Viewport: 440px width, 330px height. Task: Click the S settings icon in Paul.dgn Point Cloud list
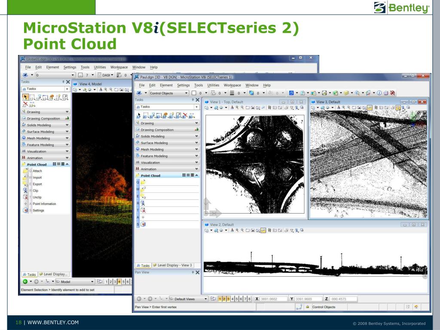tap(143, 224)
